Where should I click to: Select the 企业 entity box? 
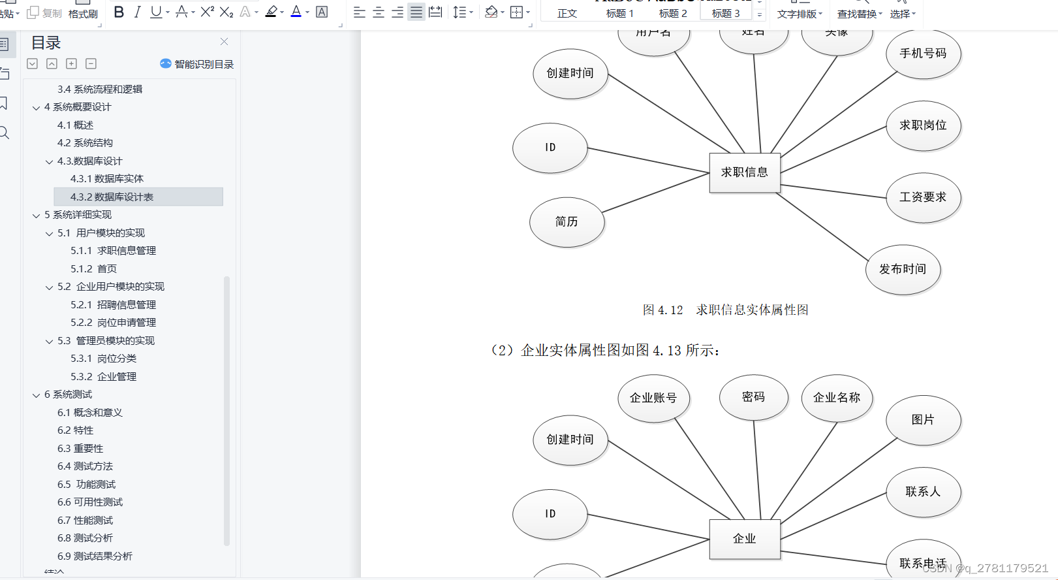745,539
